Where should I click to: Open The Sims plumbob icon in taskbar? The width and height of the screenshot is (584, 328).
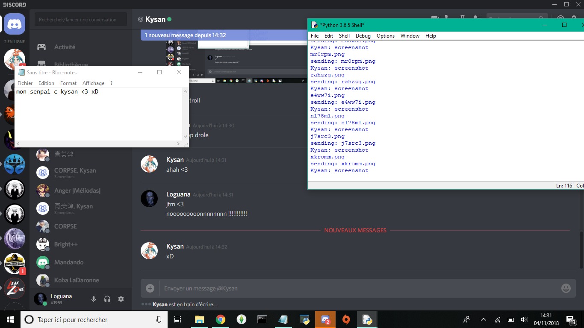(x=241, y=319)
